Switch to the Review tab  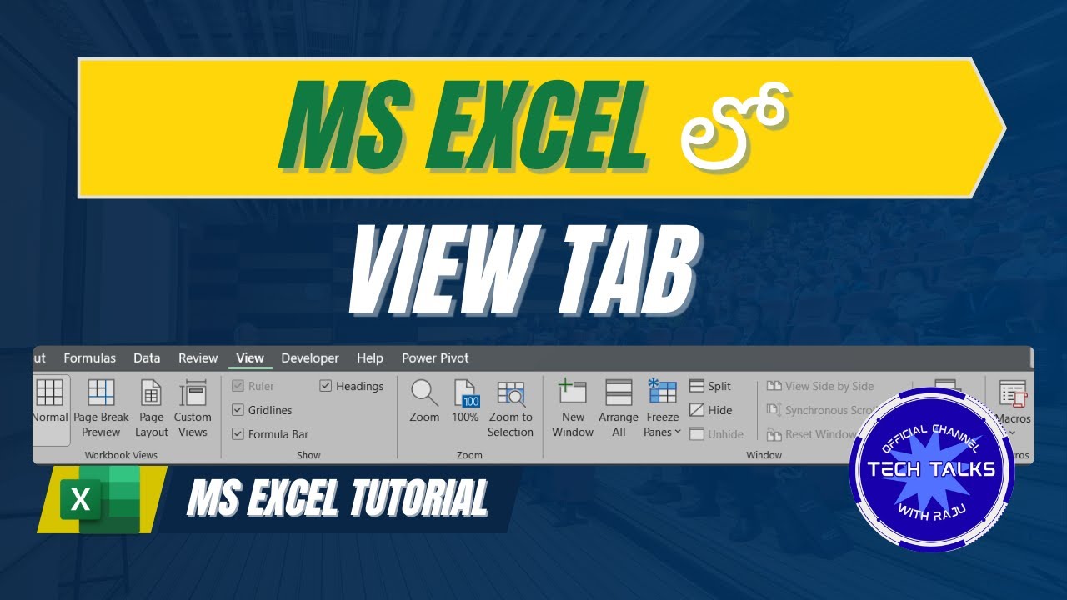[198, 357]
